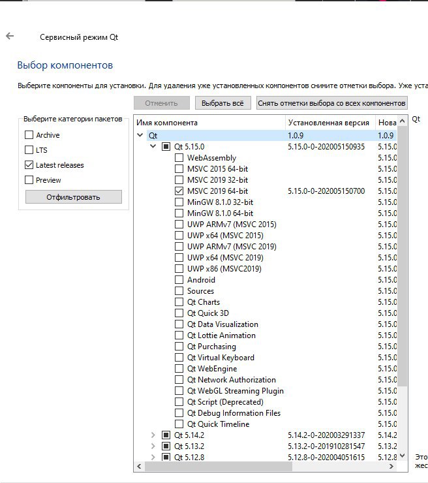Check UWP ARMv7 (MSVC 2015) checkbox
428x483 pixels.
point(179,225)
